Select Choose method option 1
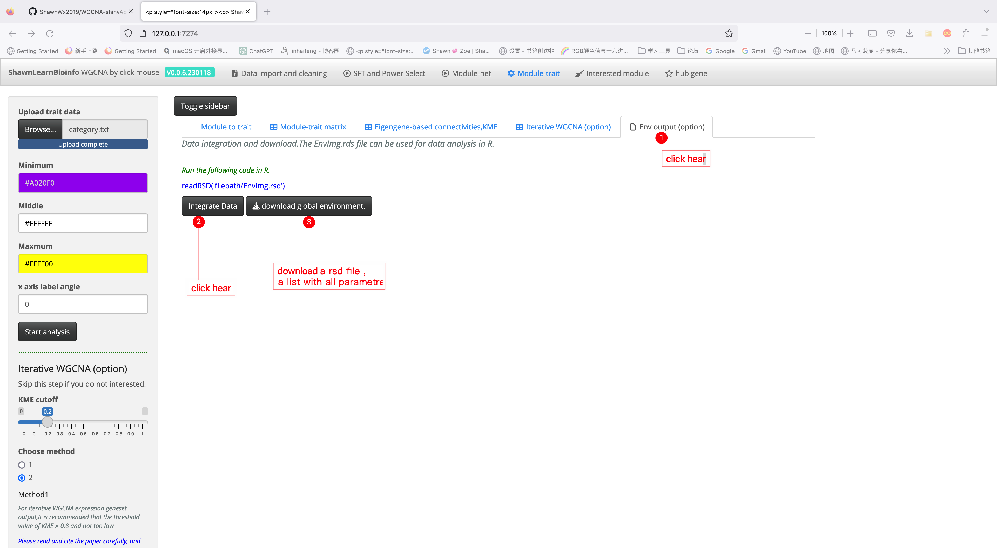The width and height of the screenshot is (997, 548). click(22, 465)
